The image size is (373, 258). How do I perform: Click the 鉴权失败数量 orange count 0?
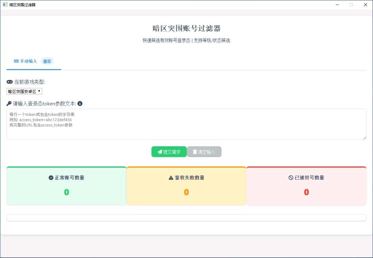(186, 192)
